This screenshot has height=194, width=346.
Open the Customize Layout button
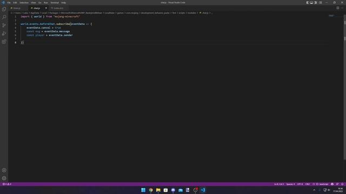(321, 2)
